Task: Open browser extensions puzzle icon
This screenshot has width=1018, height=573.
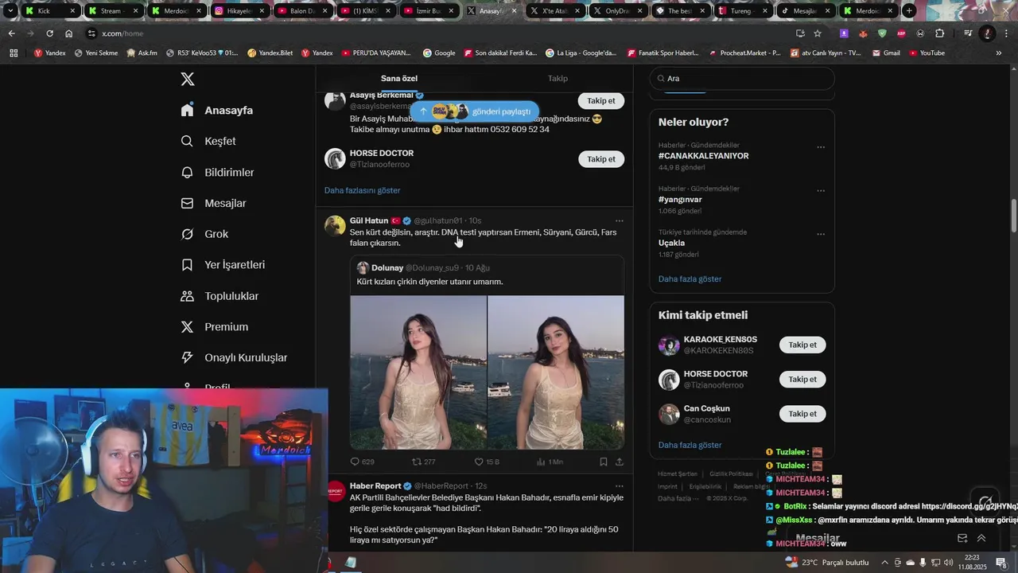Action: (940, 33)
